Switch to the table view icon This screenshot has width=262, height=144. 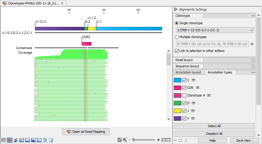pos(4,140)
